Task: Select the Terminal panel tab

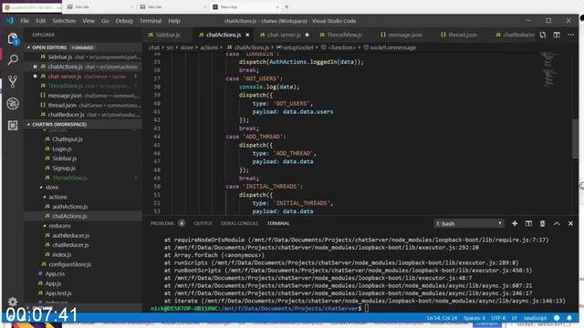Action: coord(278,223)
